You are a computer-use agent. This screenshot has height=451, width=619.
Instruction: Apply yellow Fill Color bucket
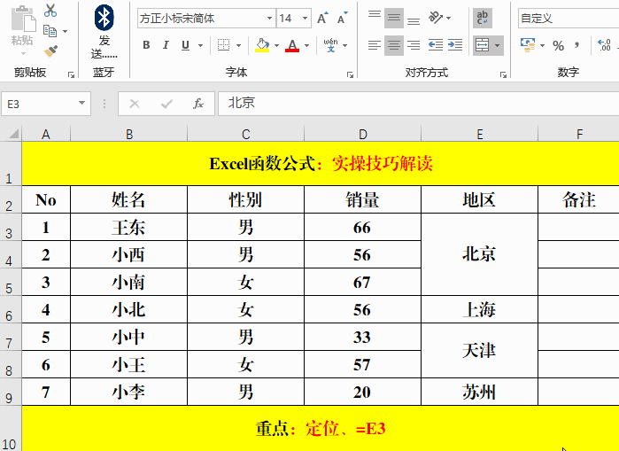pyautogui.click(x=262, y=45)
